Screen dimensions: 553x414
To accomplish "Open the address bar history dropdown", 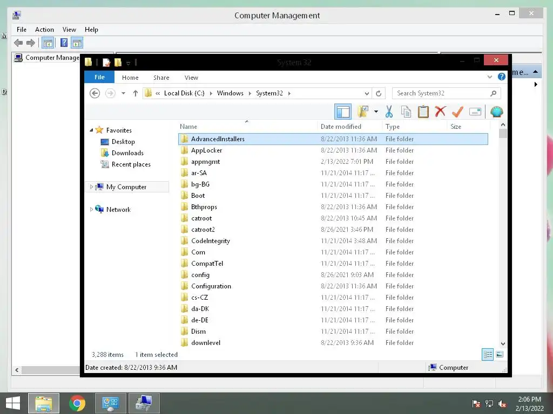I will 367,93.
